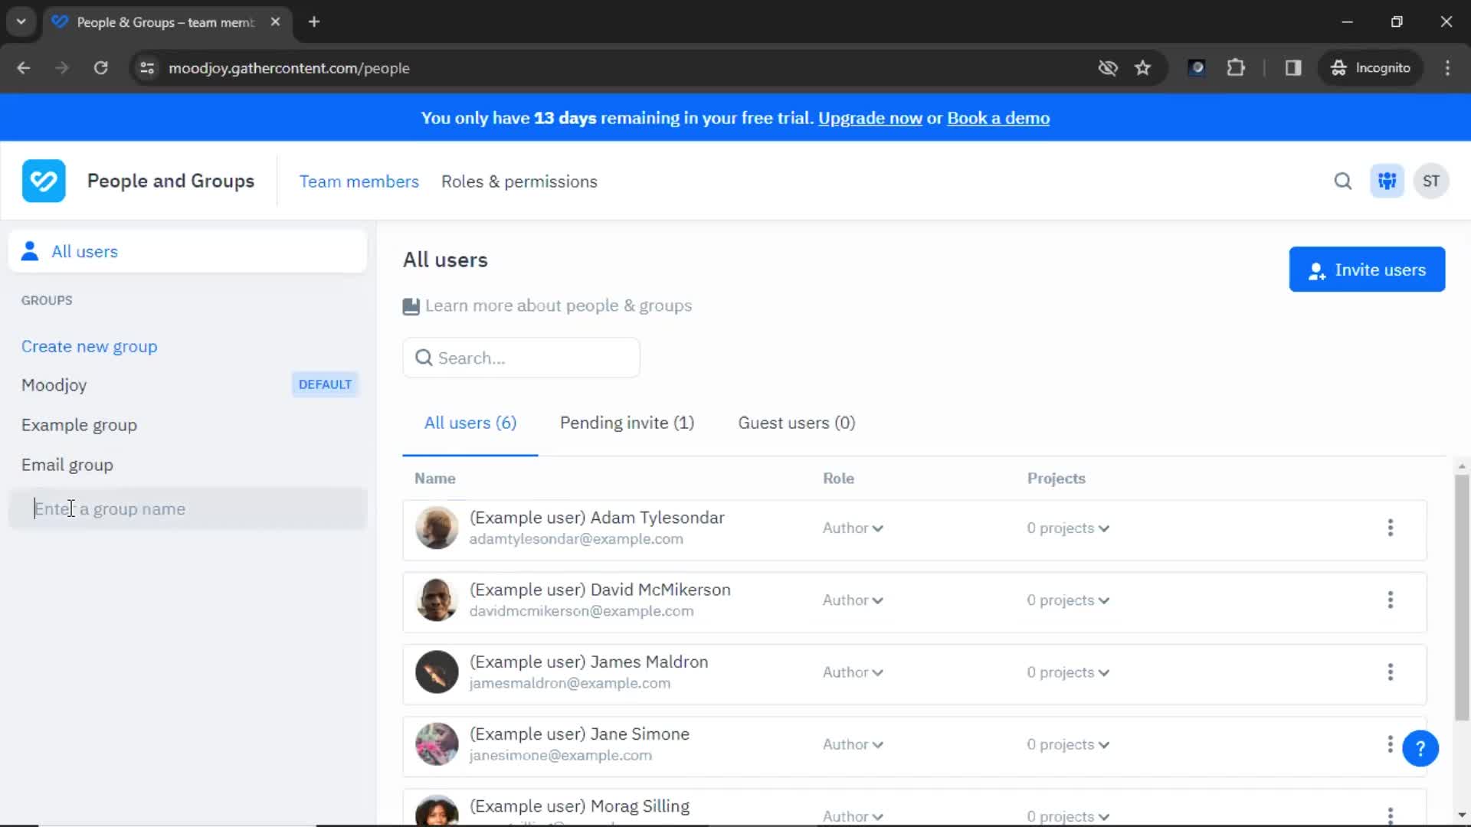Click the Upgrade now link
The width and height of the screenshot is (1471, 827).
click(870, 118)
